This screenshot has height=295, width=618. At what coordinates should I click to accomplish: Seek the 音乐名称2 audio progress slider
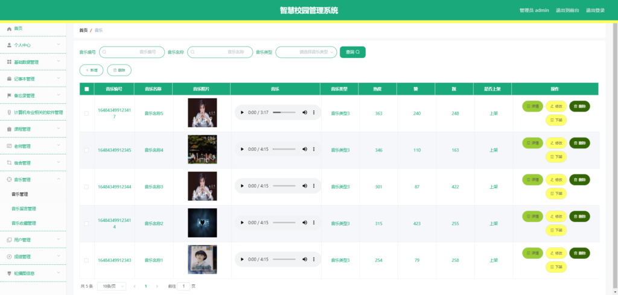[x=284, y=223]
